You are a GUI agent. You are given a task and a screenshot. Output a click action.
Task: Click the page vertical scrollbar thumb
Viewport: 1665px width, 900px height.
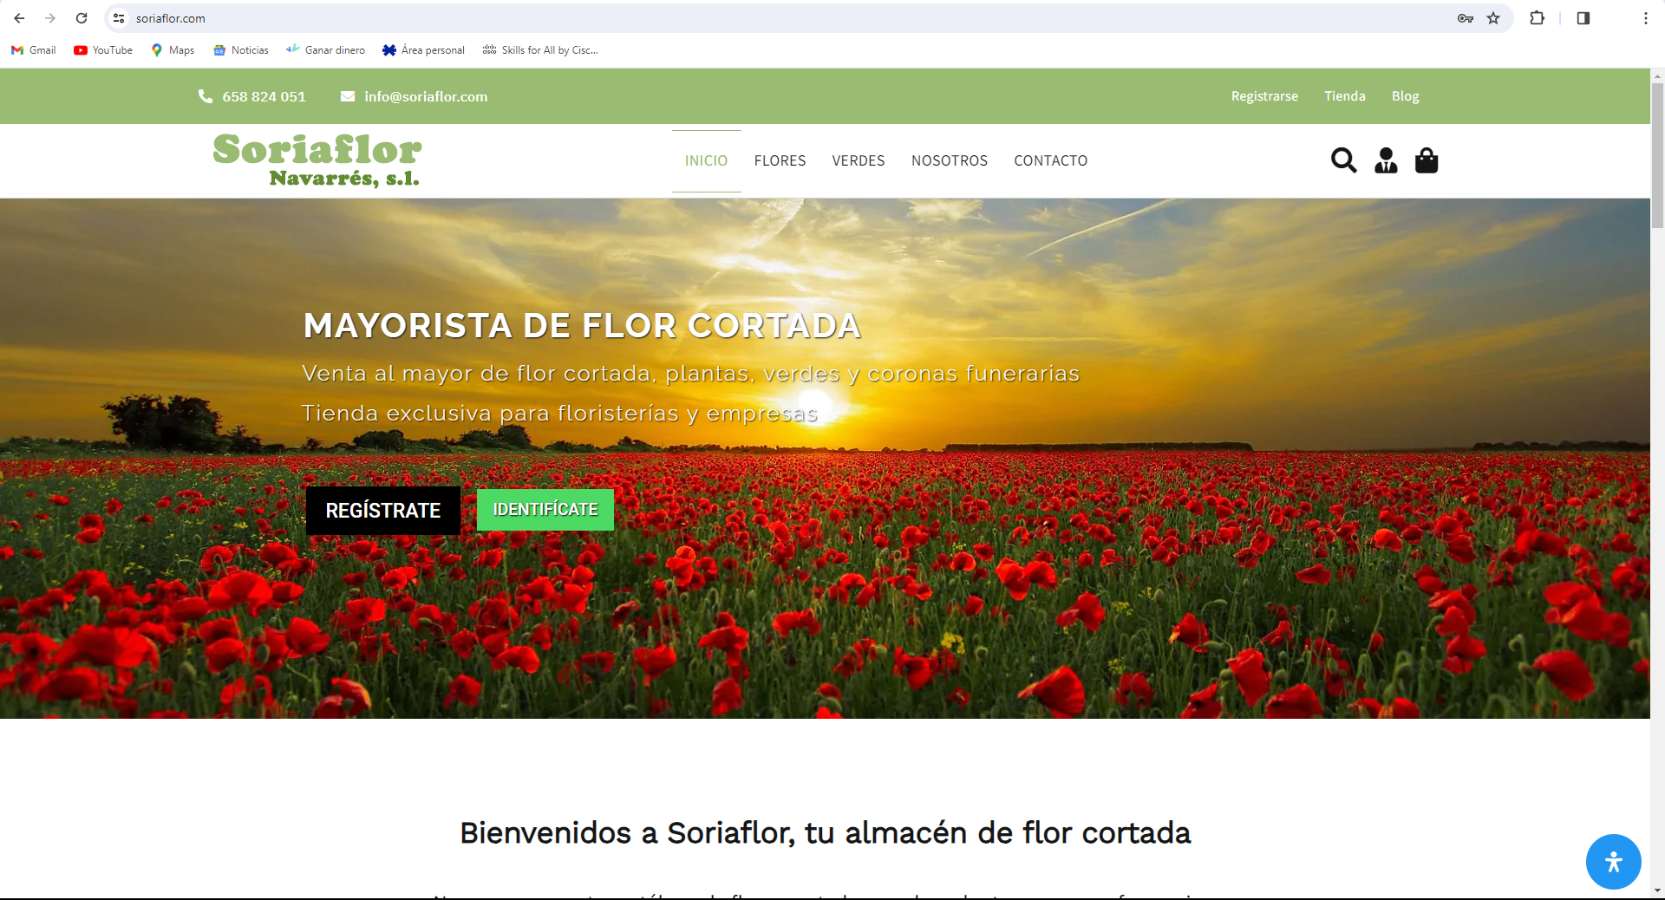click(x=1657, y=156)
